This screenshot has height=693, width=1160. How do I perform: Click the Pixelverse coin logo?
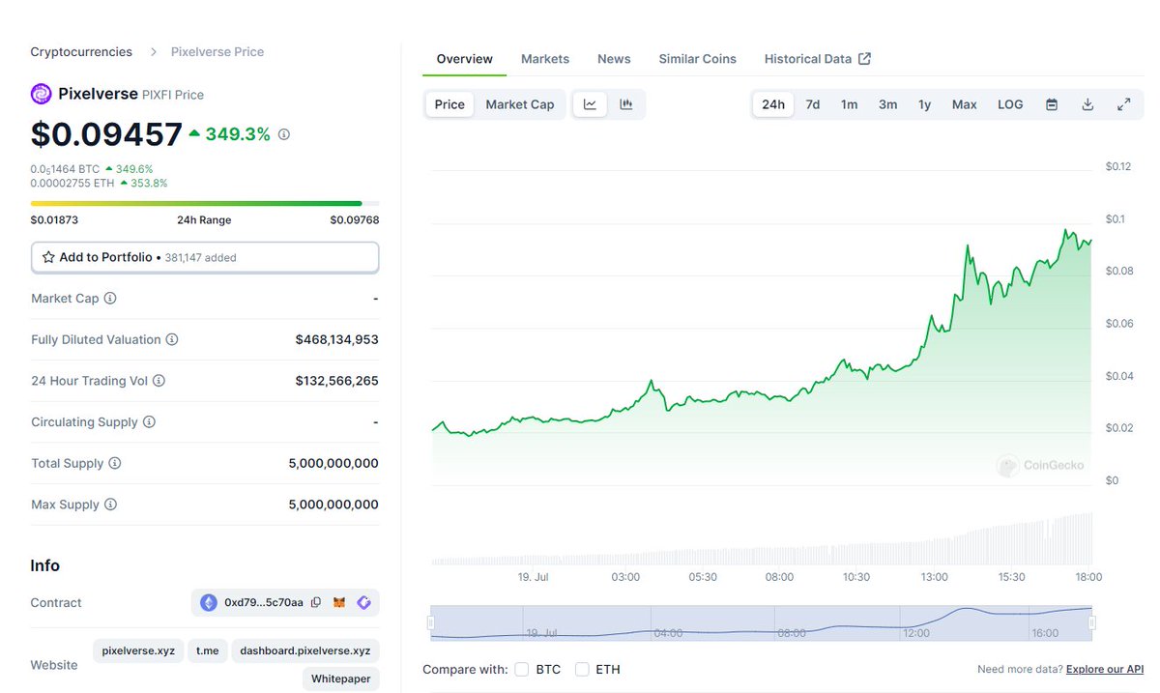pyautogui.click(x=41, y=94)
